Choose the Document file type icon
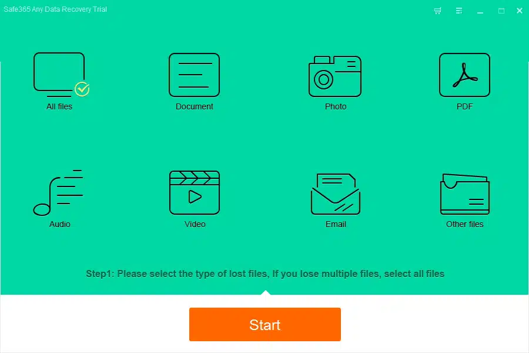The image size is (529, 353). [195, 75]
